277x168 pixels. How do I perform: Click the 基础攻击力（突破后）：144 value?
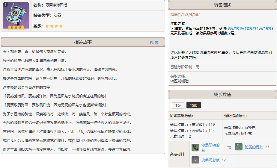point(192,130)
